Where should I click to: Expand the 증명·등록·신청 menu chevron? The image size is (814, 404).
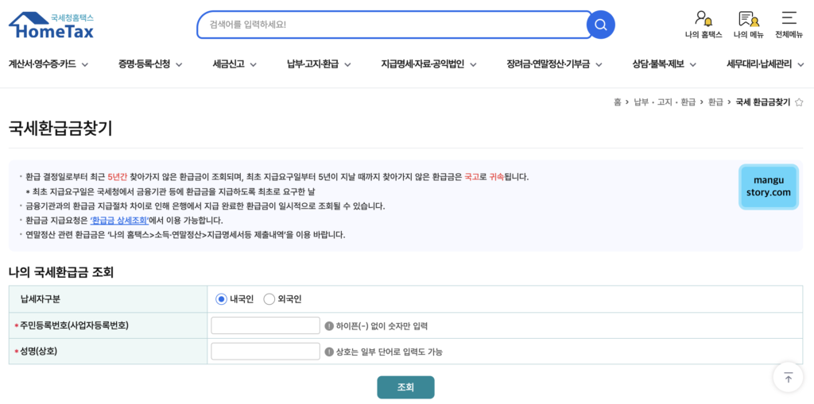point(179,65)
